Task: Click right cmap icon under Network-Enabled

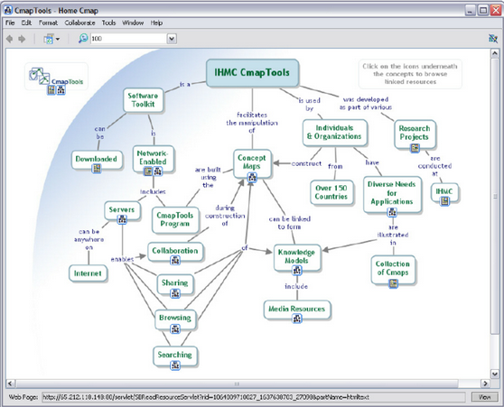Action: click(x=157, y=171)
